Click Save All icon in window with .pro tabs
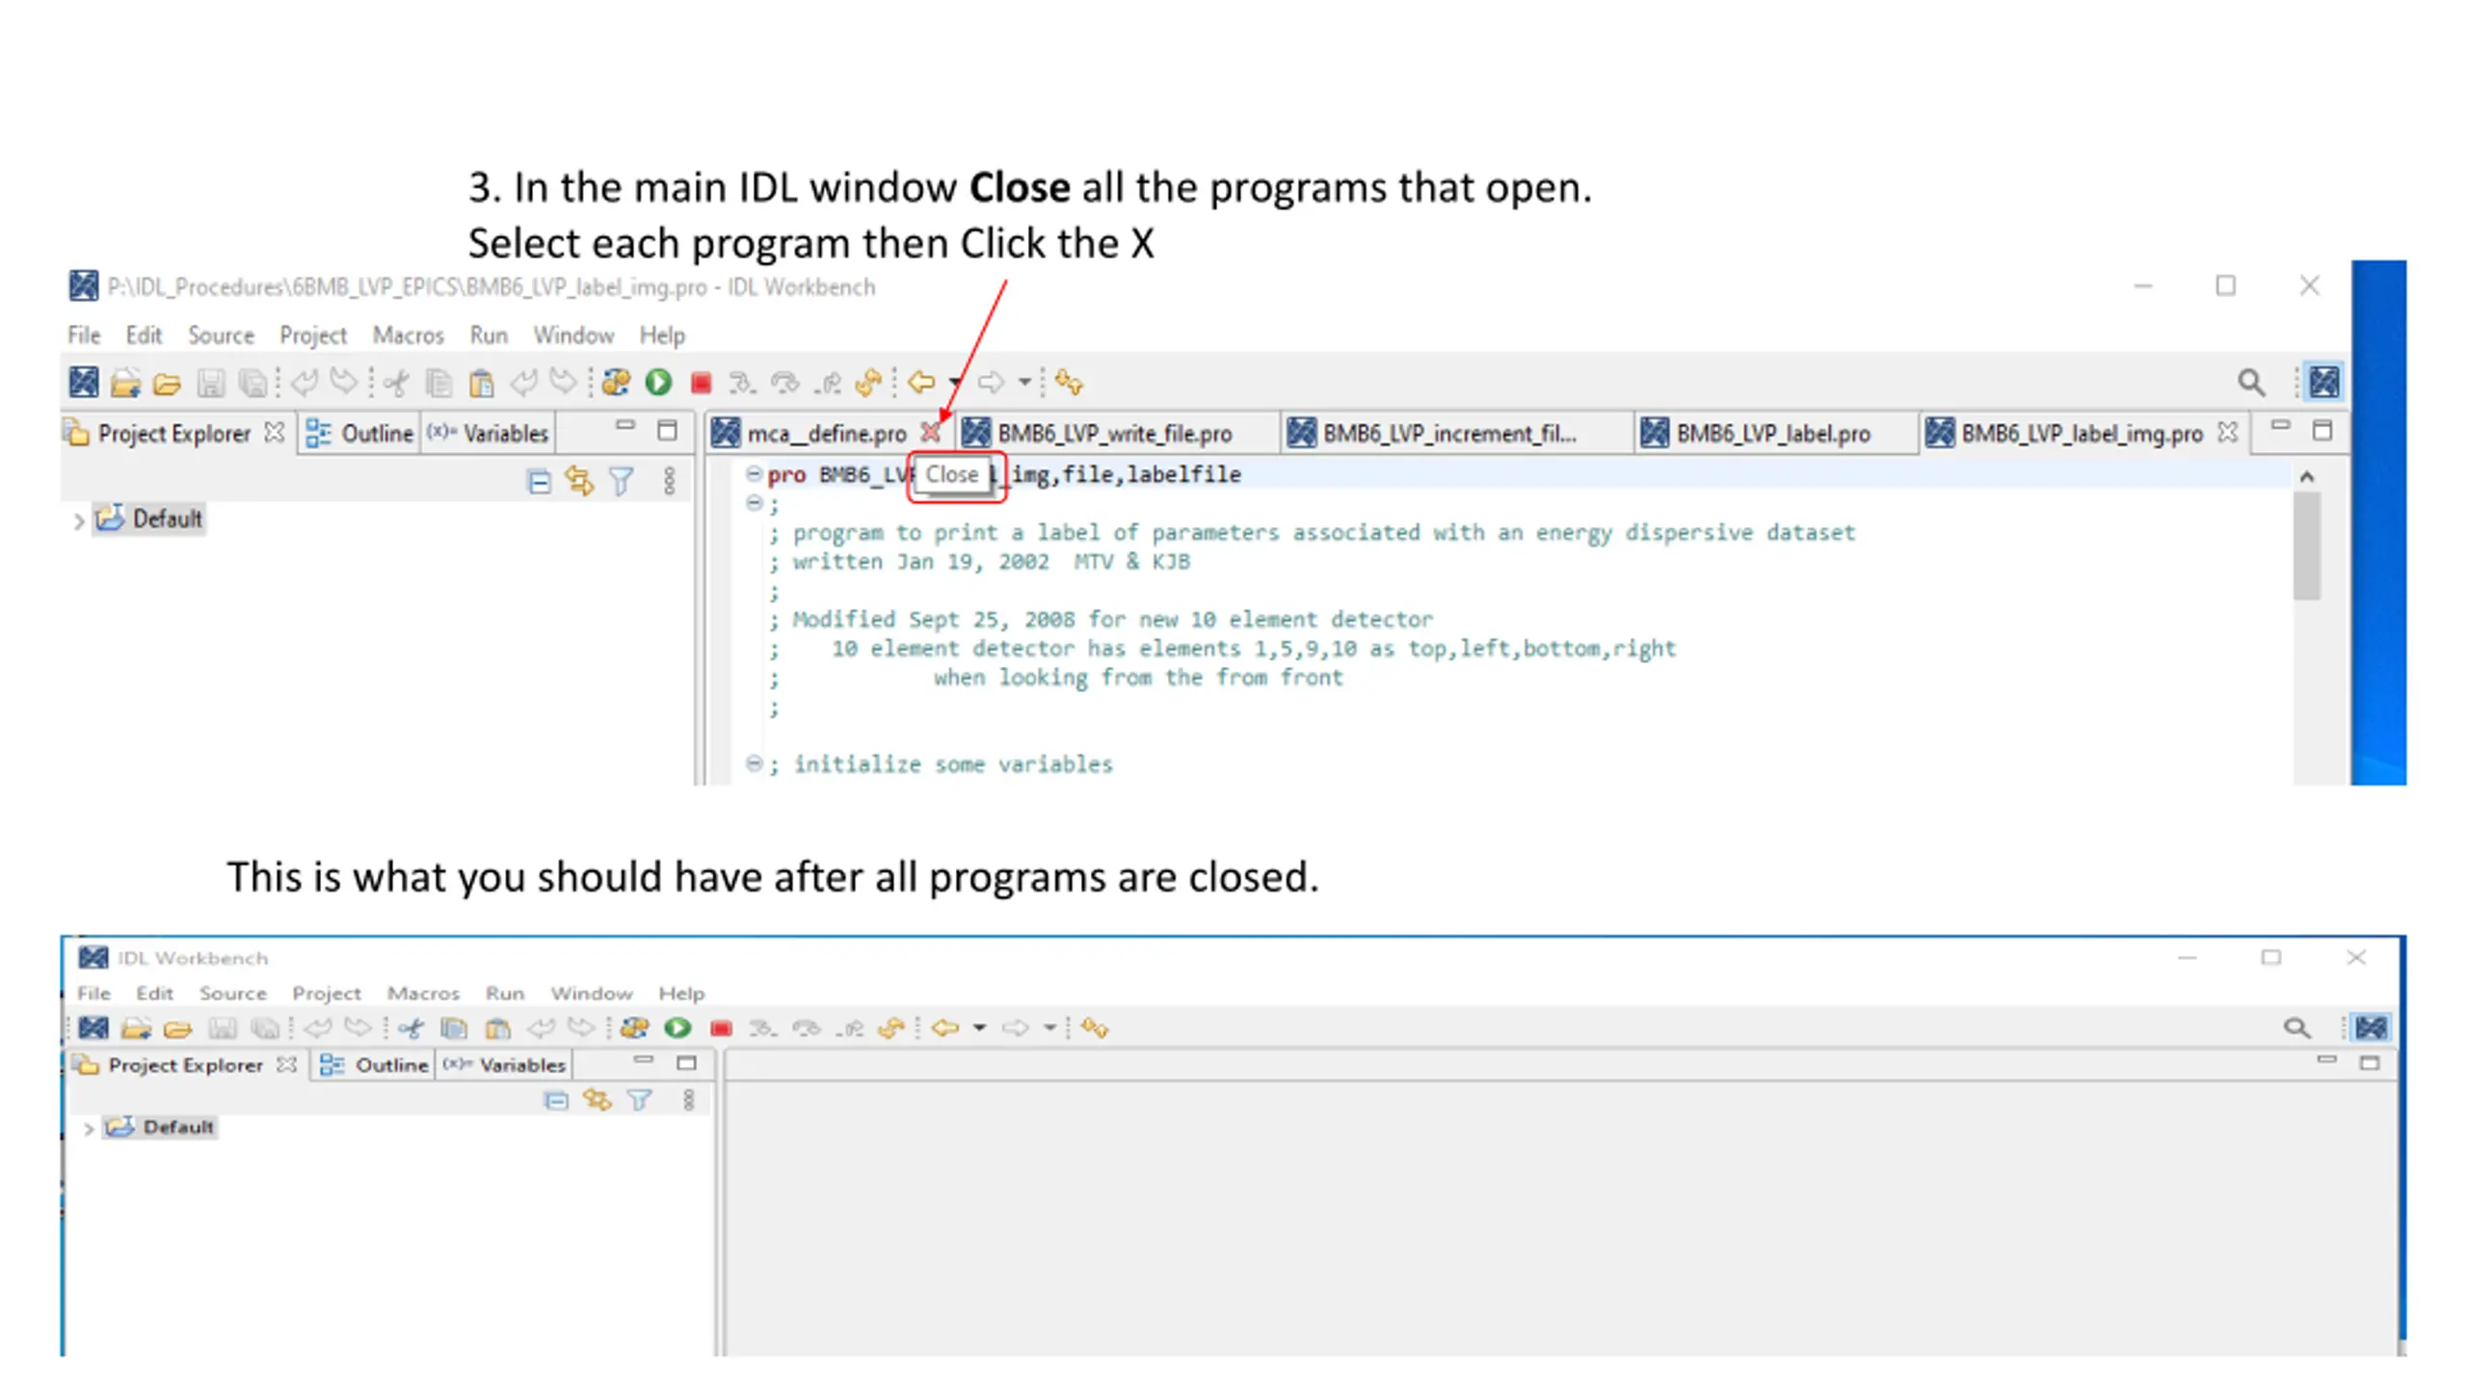 point(252,384)
